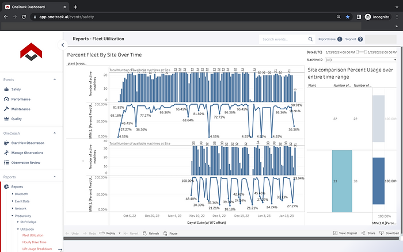Select Hourly Drive Time report

34,242
